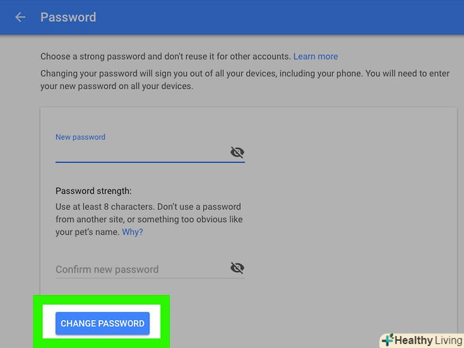
Task: Click the Password page title
Action: coord(68,17)
